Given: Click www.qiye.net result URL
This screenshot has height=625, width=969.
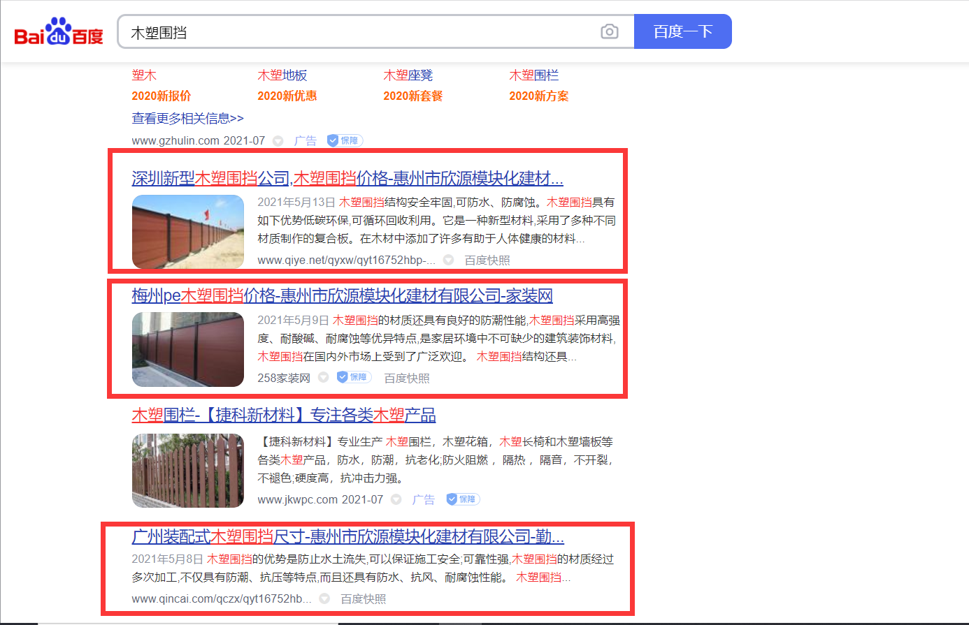Looking at the screenshot, I should click(x=347, y=260).
